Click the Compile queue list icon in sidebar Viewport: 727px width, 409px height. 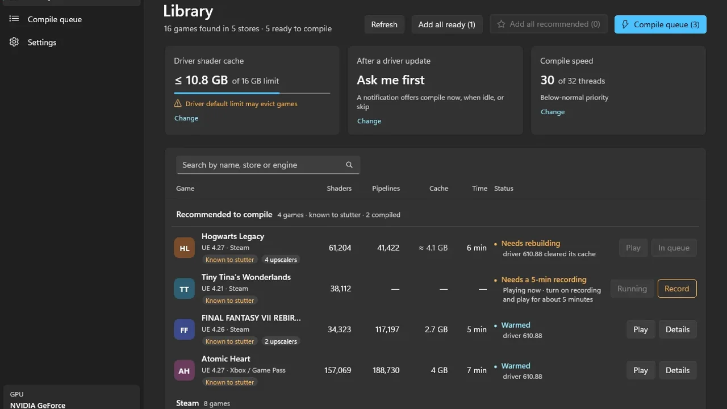tap(14, 19)
